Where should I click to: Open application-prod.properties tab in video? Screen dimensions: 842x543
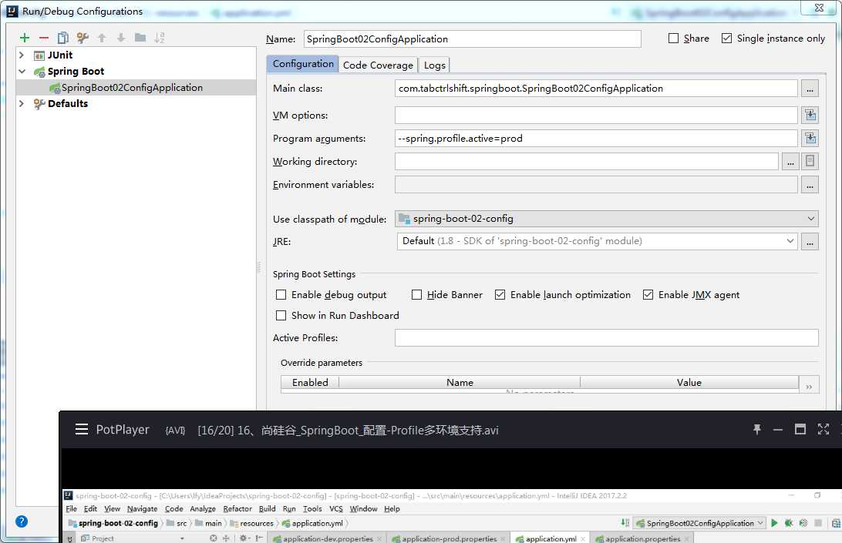pos(449,538)
